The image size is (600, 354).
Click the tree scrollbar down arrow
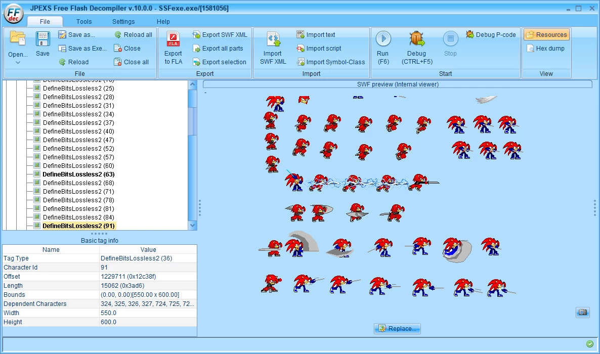click(x=192, y=225)
